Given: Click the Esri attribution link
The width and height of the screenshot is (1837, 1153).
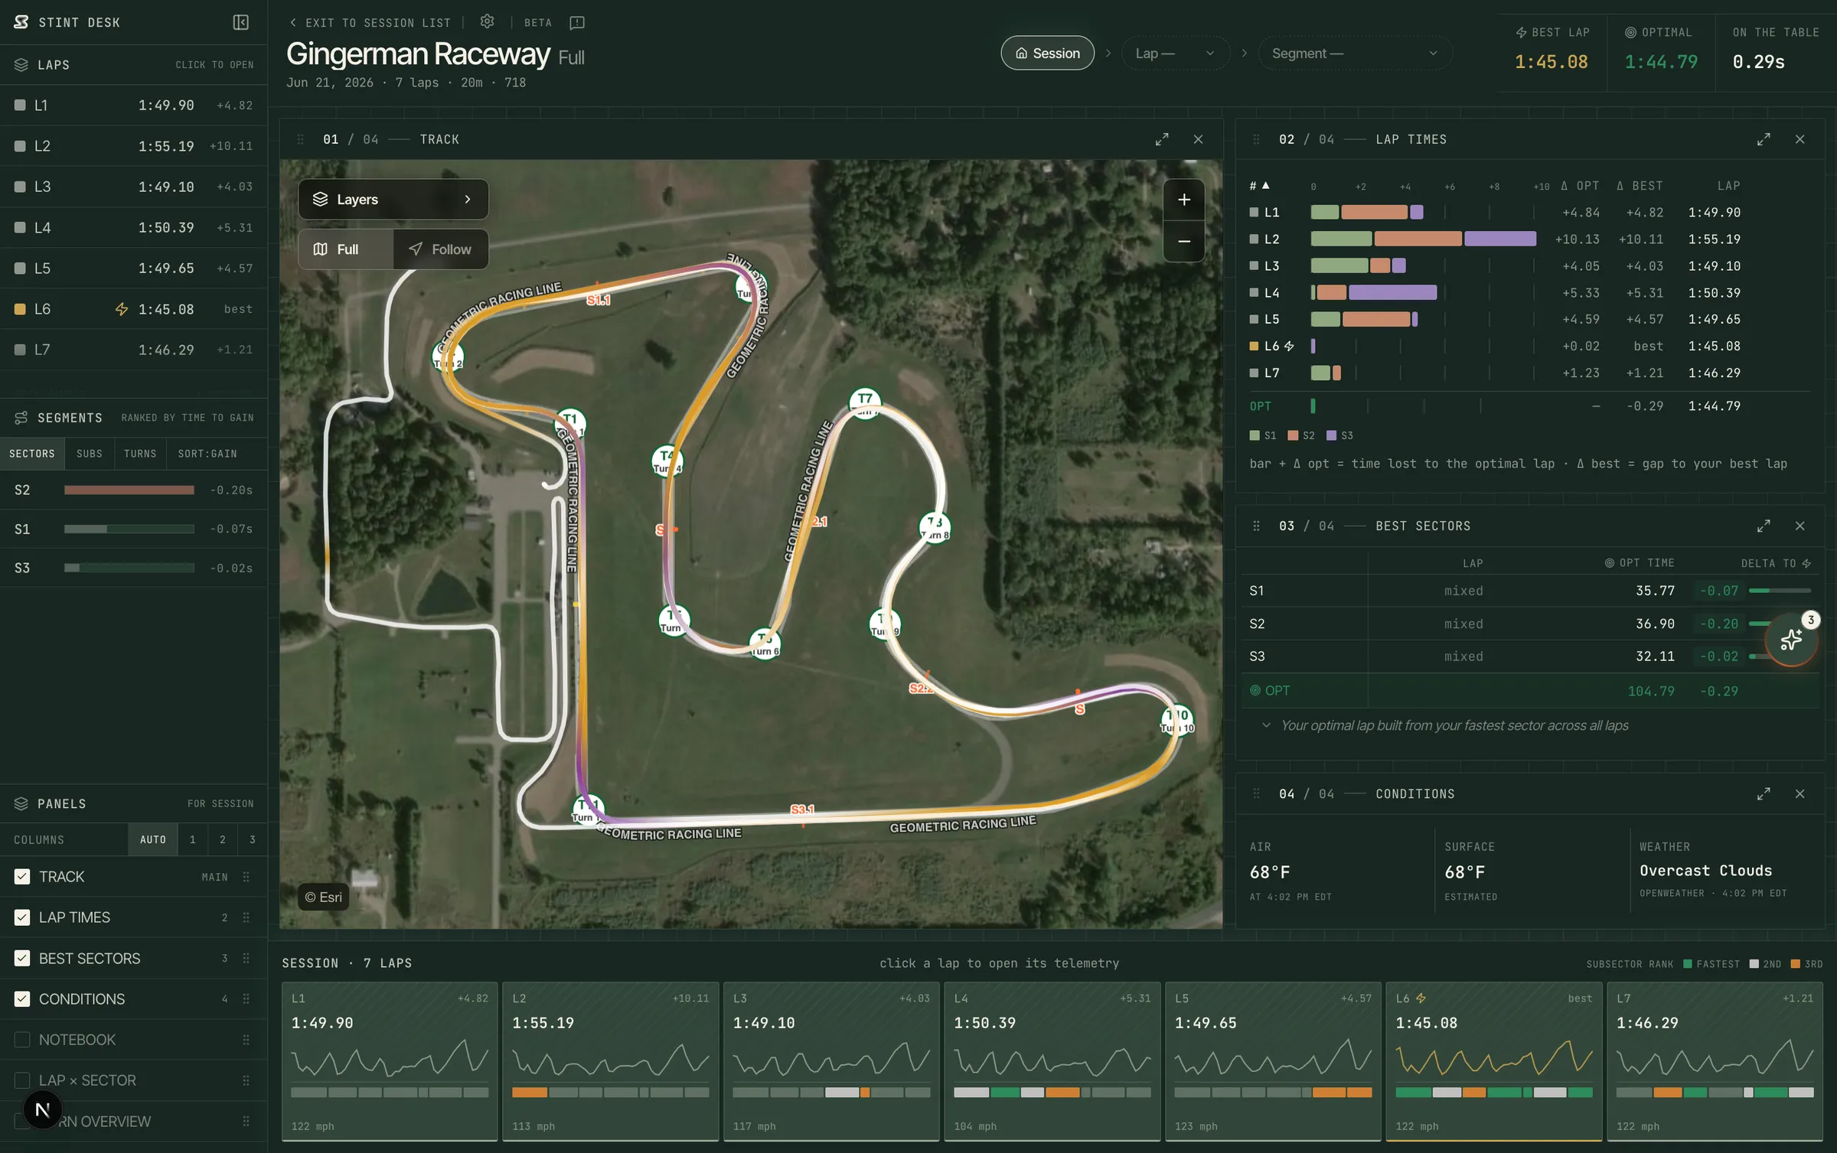Looking at the screenshot, I should click(x=324, y=897).
